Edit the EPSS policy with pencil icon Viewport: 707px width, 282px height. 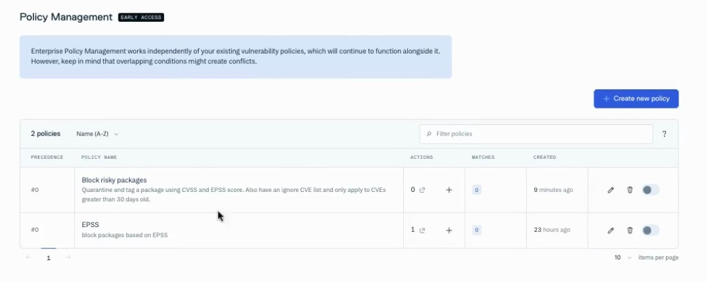pos(610,230)
